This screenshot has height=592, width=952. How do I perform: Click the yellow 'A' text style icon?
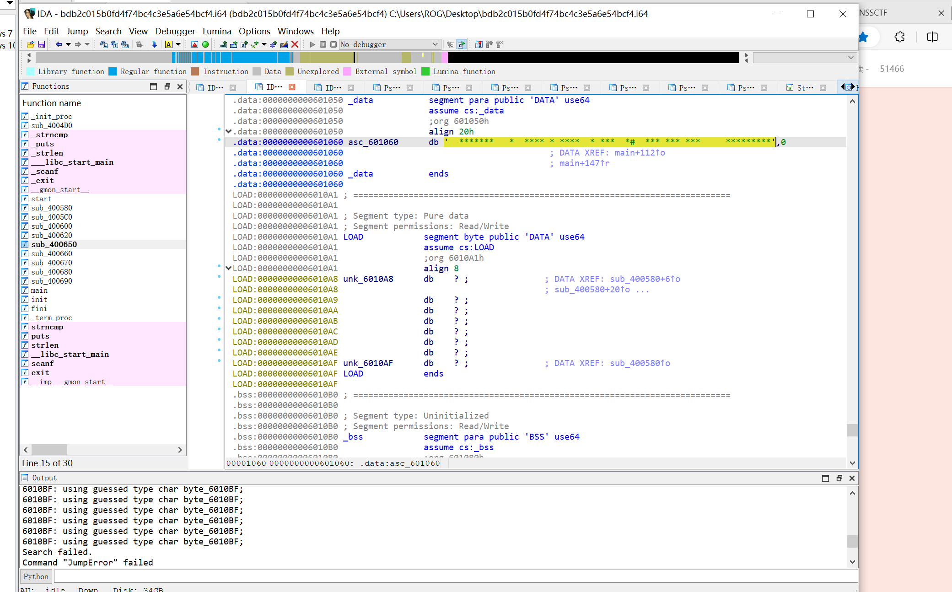point(169,44)
